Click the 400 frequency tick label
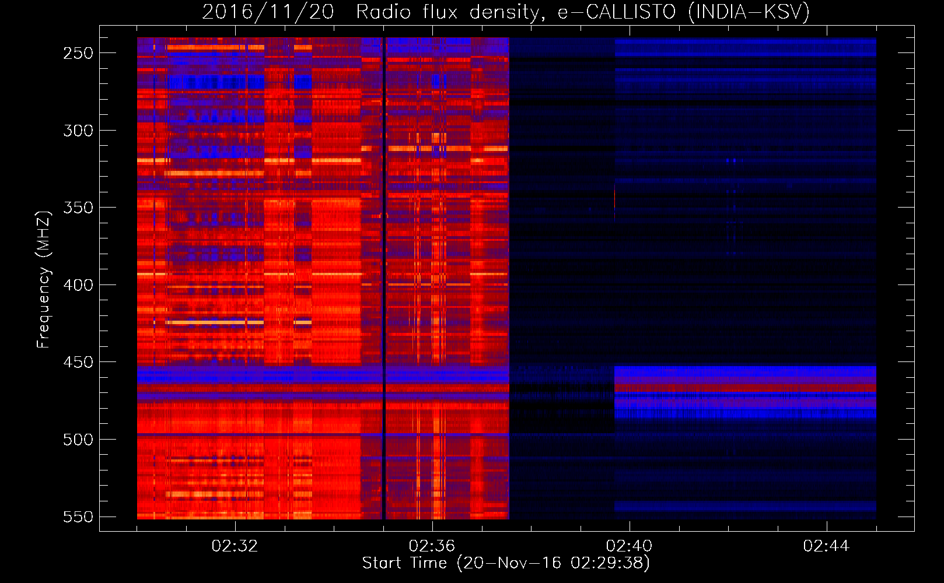The width and height of the screenshot is (944, 583). [78, 285]
